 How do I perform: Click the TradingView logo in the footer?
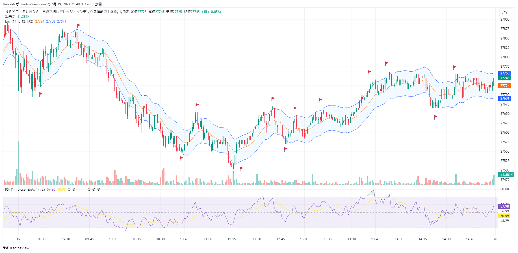16,248
